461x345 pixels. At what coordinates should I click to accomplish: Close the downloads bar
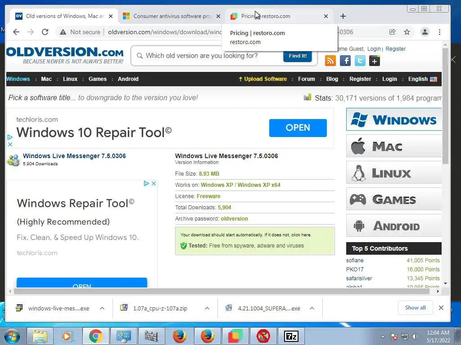click(x=441, y=308)
